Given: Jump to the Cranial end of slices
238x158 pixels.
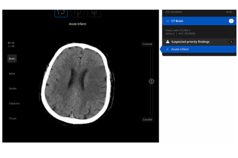Looking at the screenshot, I should click(147, 44).
